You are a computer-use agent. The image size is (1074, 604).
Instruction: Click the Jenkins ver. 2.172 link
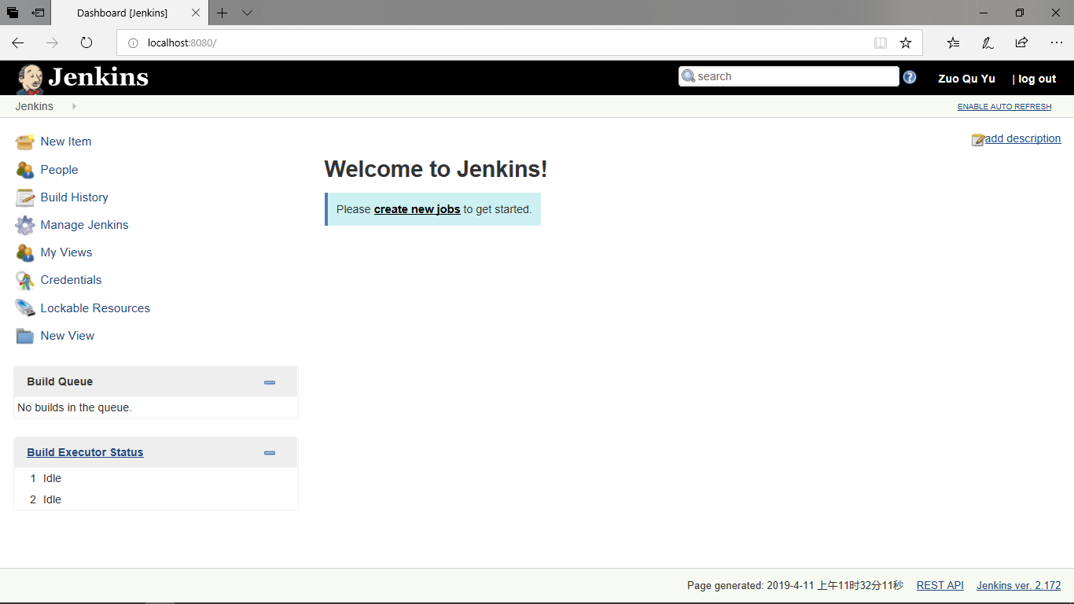tap(1018, 585)
